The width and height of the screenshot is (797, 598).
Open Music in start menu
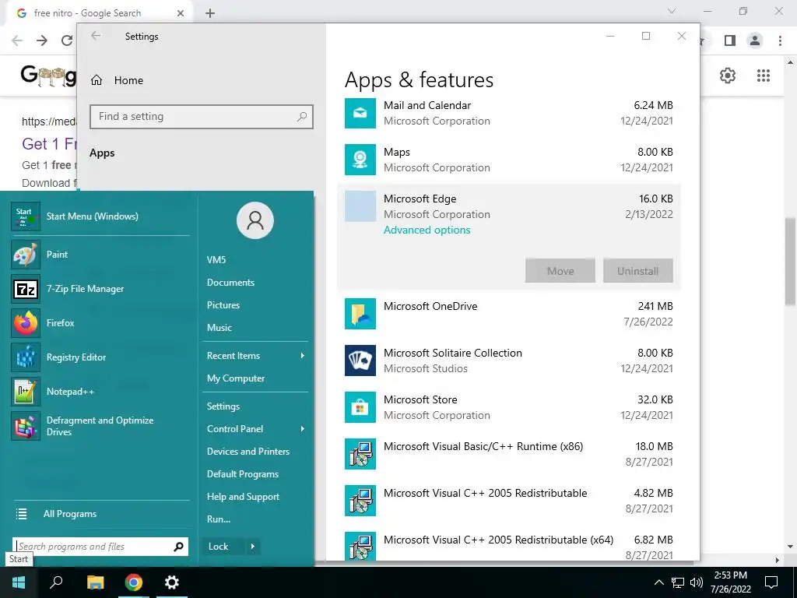click(x=219, y=328)
